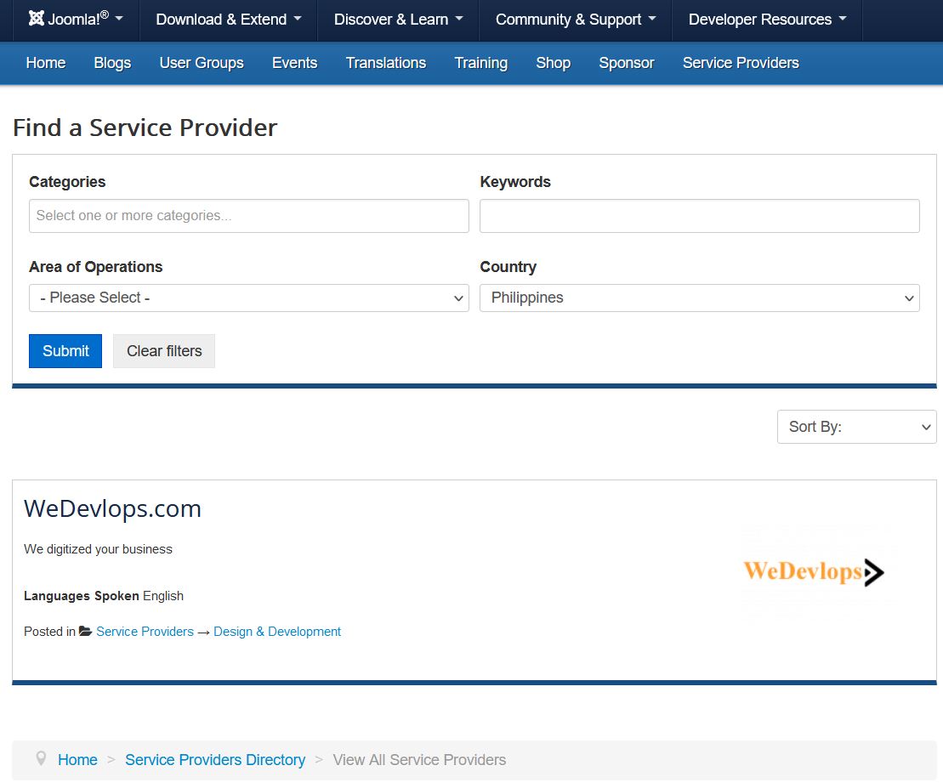
Task: Click into the Keywords text field
Action: tap(700, 216)
